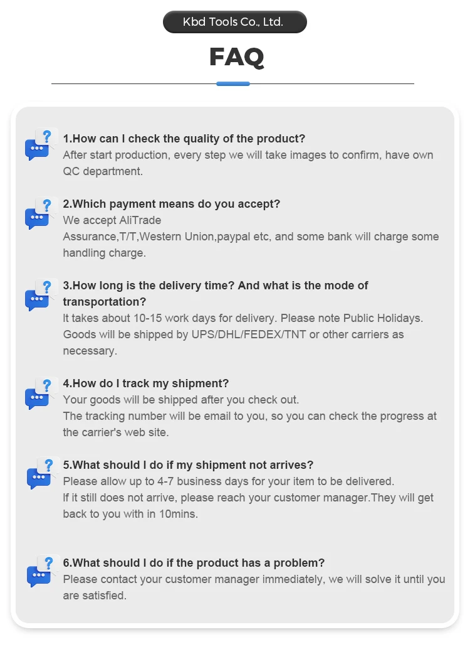This screenshot has height=664, width=470.
Task: Click the chat icon beside product problem question
Action: click(42, 571)
